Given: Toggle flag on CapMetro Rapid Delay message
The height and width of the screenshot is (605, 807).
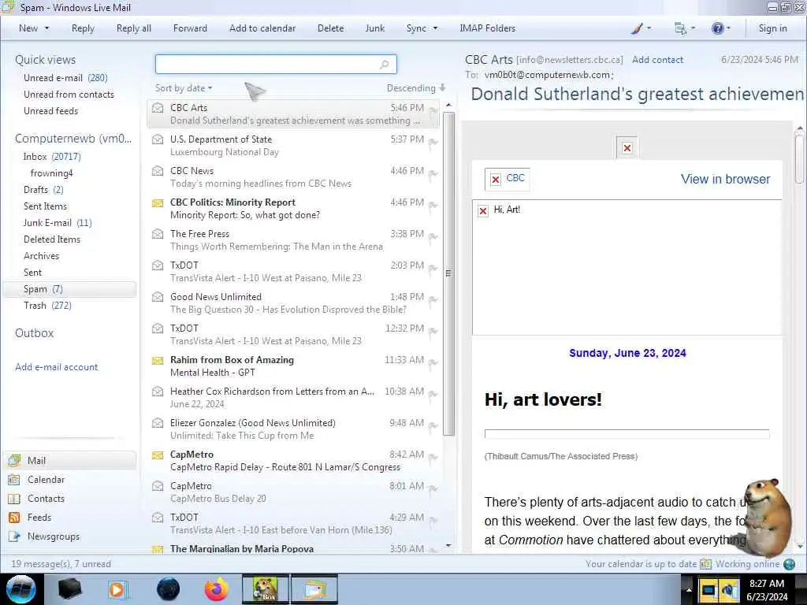Looking at the screenshot, I should tap(433, 458).
